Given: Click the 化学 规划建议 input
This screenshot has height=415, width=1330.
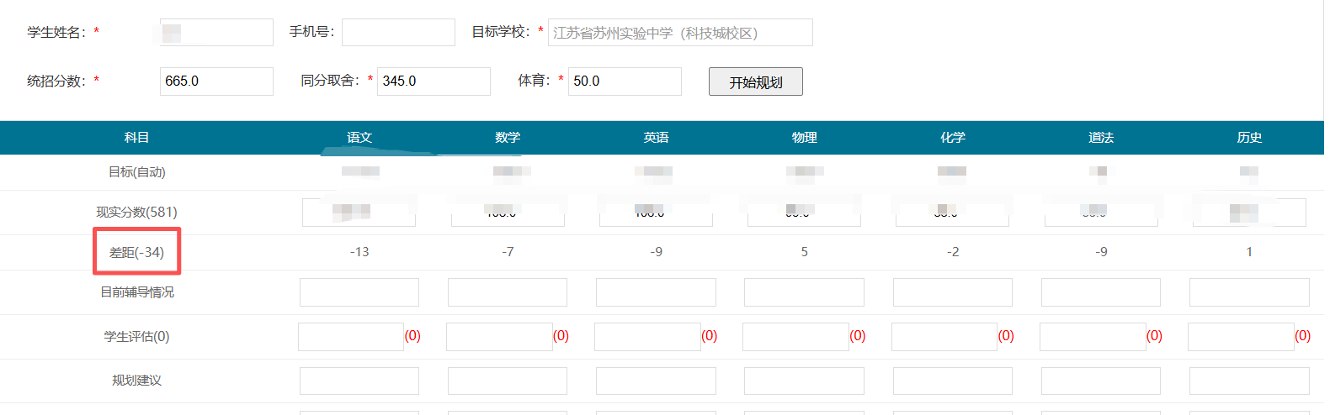Looking at the screenshot, I should (953, 381).
